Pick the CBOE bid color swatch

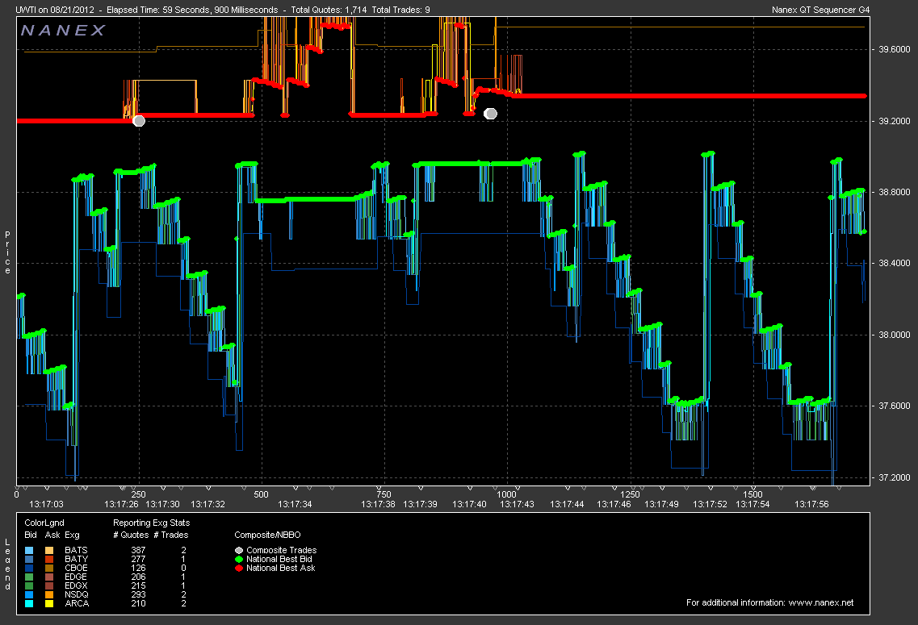(x=29, y=568)
